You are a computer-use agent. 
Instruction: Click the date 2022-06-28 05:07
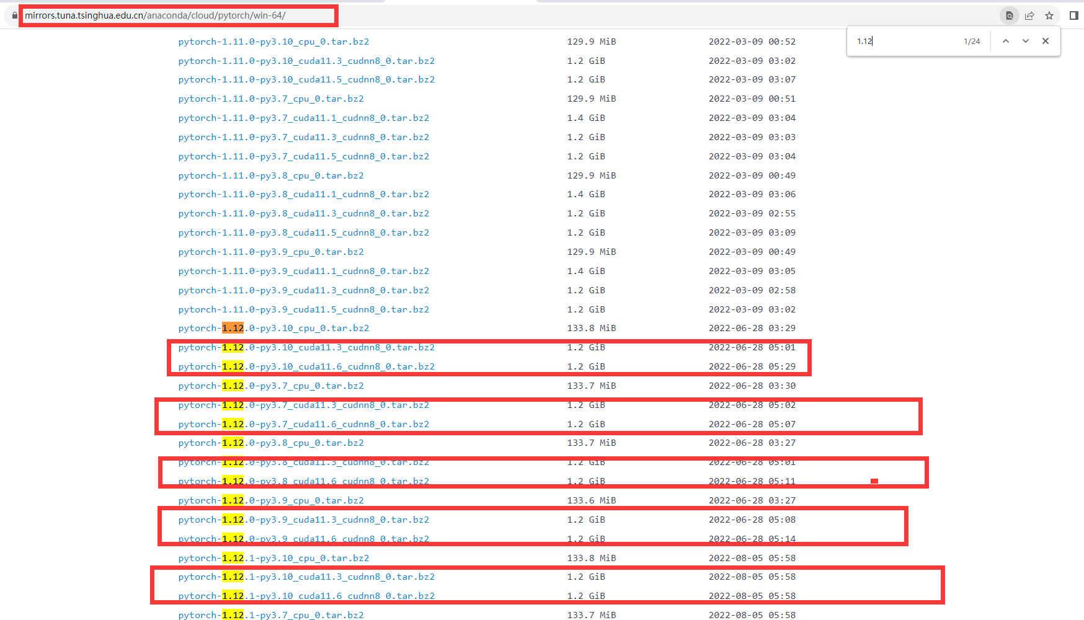point(752,424)
